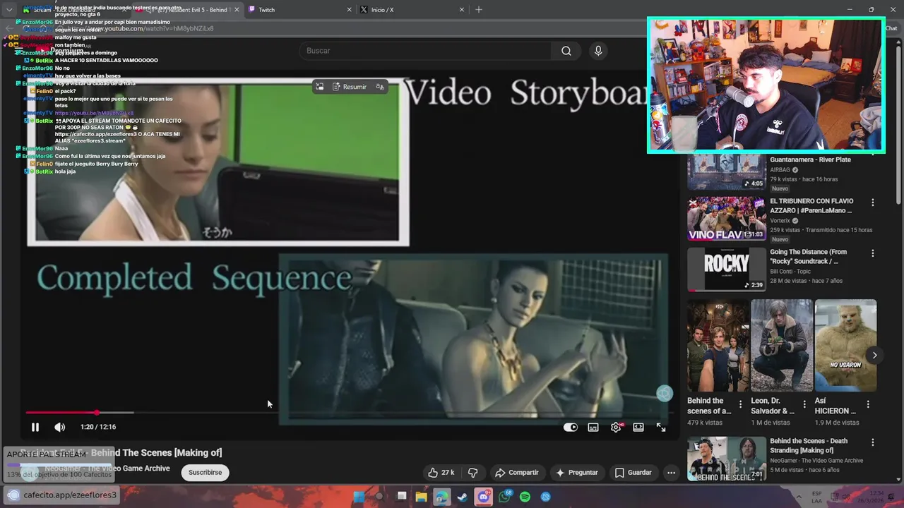The image size is (904, 508).
Task: Open a new browser tab with plus
Action: click(x=479, y=10)
